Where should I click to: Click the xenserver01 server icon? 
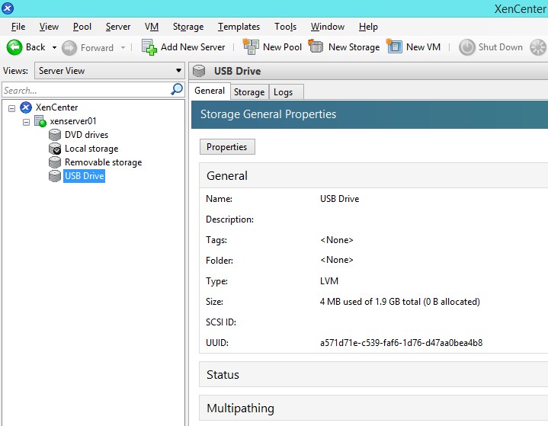40,121
